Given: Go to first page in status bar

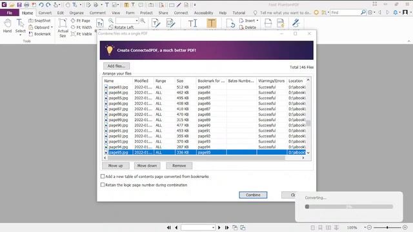Looking at the screenshot, I should [x=169, y=227].
